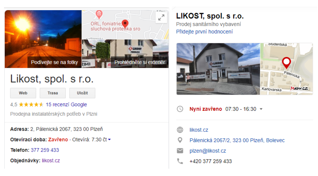Click the red pin on Google map
Image resolution: width=318 pixels, height=176 pixels.
125,24
